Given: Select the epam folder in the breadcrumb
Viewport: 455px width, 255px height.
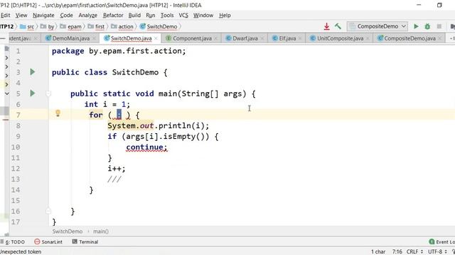Looking at the screenshot, I should point(71,27).
